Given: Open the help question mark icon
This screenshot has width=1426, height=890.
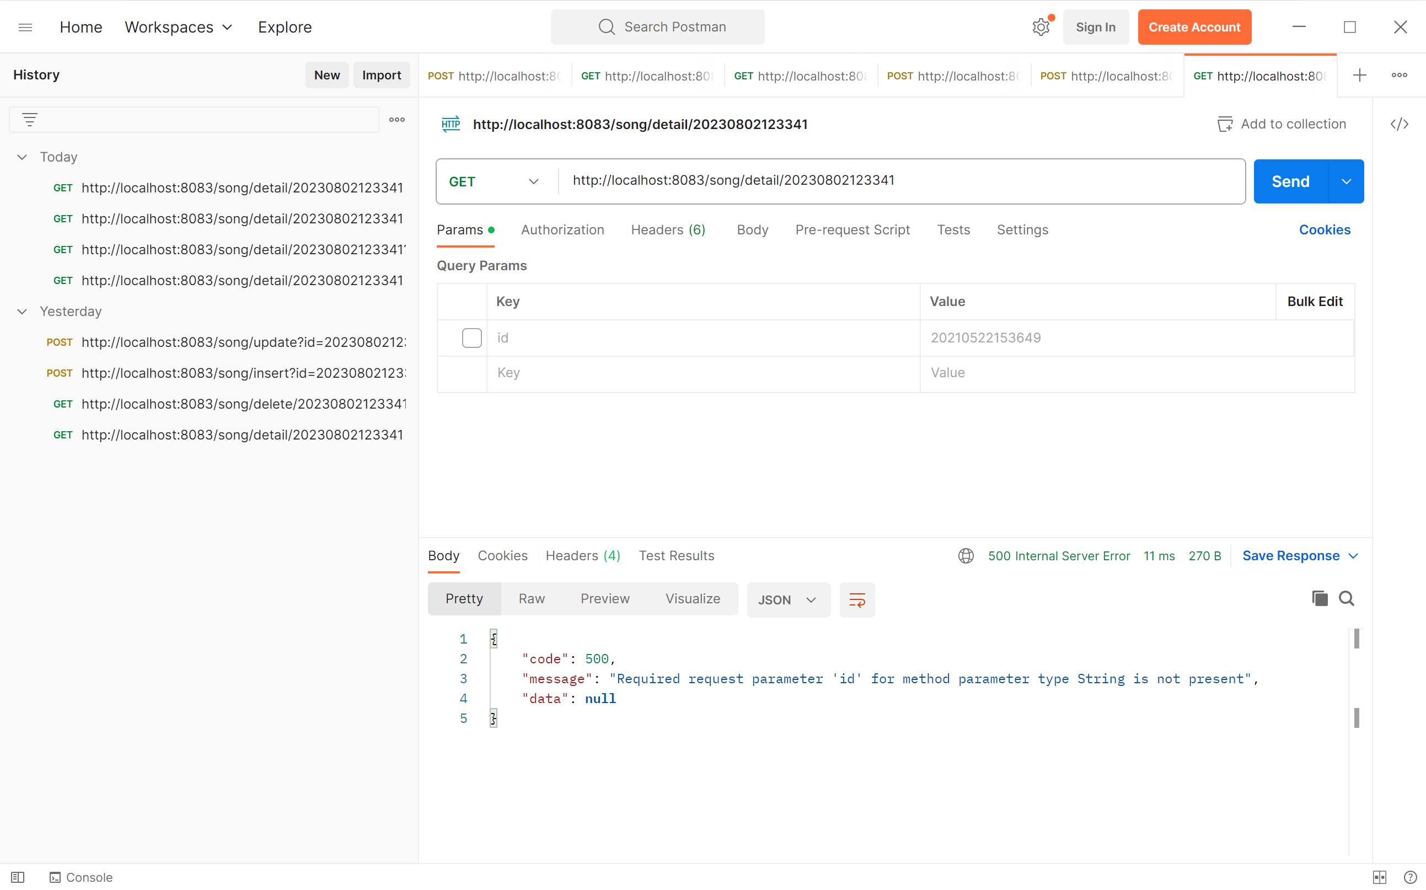Looking at the screenshot, I should (1410, 877).
